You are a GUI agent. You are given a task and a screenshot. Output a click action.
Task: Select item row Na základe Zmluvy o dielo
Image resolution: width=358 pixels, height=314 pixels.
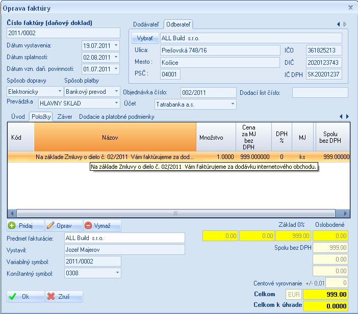tap(178, 157)
